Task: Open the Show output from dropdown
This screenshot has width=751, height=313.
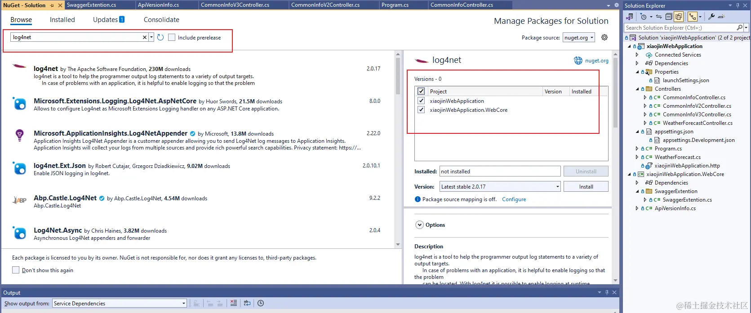Action: point(119,303)
